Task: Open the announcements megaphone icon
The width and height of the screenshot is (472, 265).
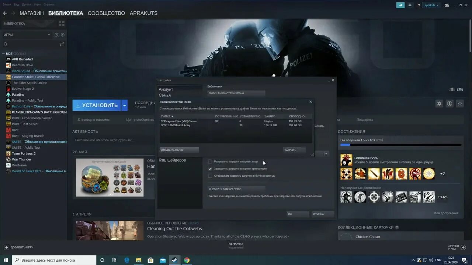Action: click(400, 5)
